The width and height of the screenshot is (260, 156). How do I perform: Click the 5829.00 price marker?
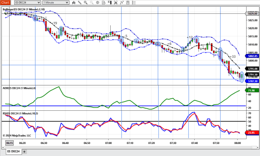252,14
